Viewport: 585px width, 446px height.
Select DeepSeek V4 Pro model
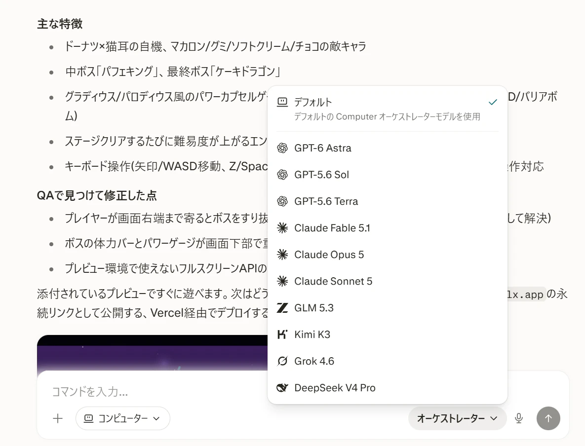(387, 388)
